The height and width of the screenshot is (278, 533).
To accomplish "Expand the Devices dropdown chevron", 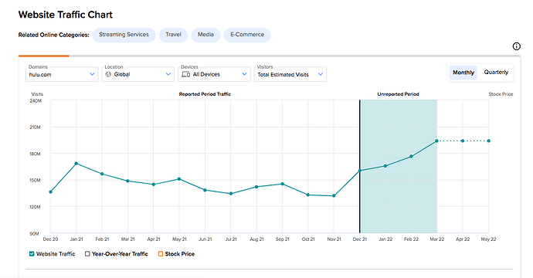I will 244,74.
